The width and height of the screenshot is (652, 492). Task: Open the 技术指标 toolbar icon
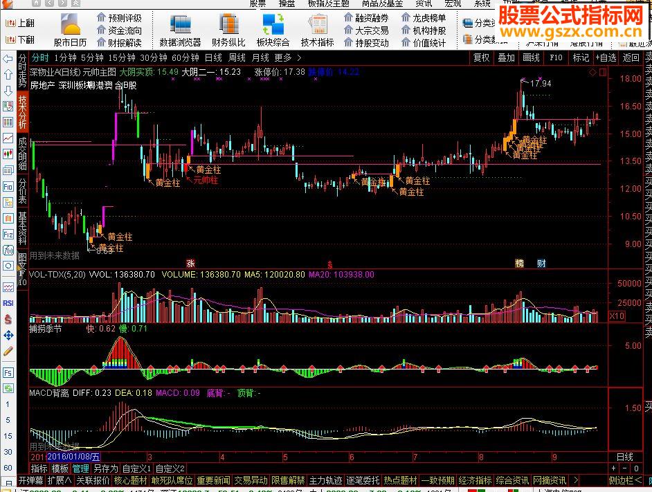[x=318, y=30]
